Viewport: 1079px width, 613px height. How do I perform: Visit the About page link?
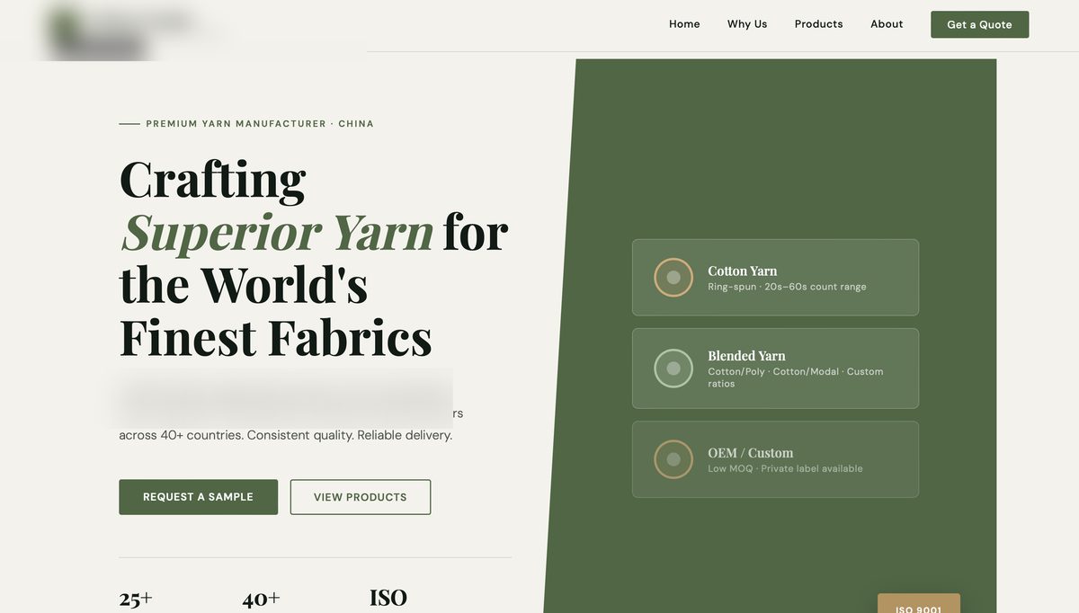click(x=887, y=24)
